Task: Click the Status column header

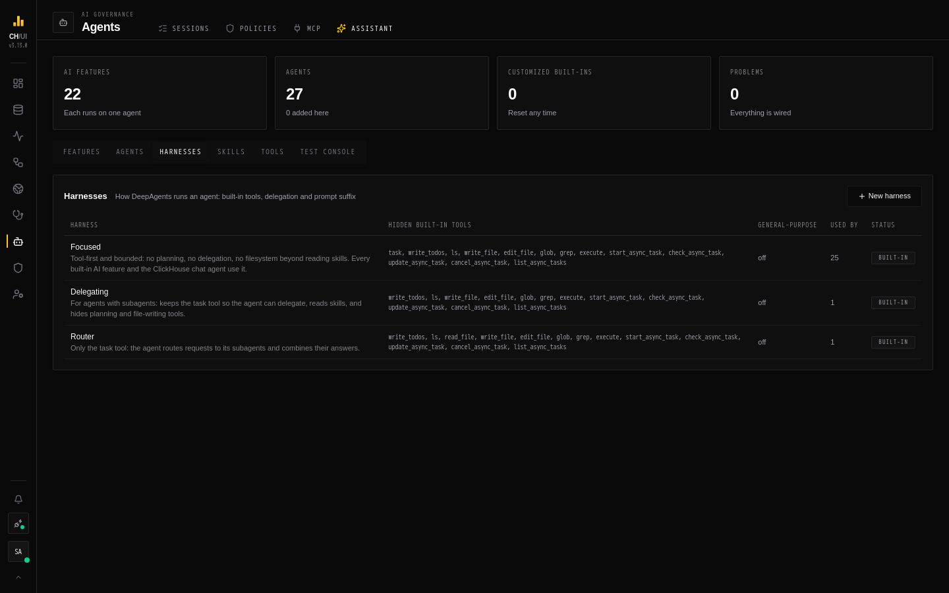Action: coord(883,225)
